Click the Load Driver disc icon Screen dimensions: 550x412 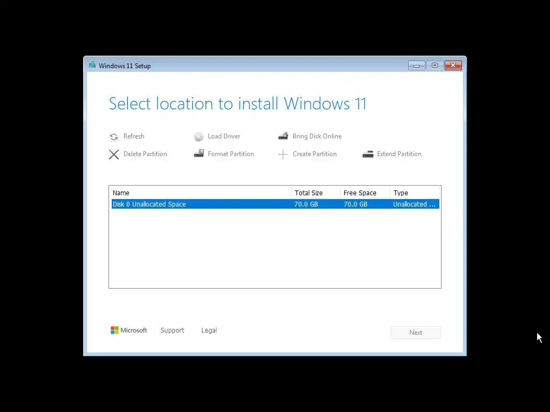coord(199,137)
